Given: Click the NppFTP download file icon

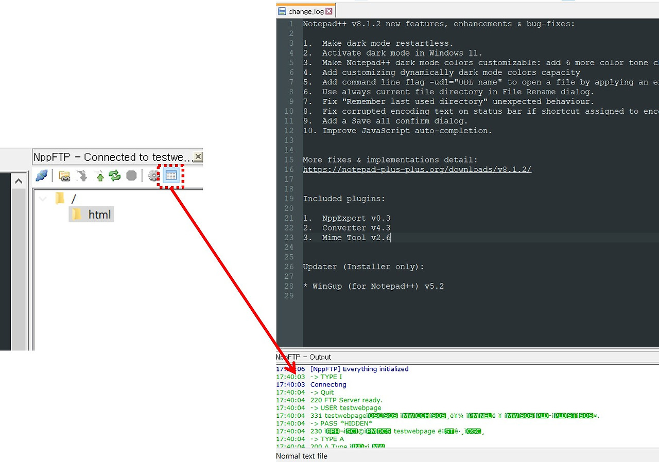Looking at the screenshot, I should pos(82,176).
